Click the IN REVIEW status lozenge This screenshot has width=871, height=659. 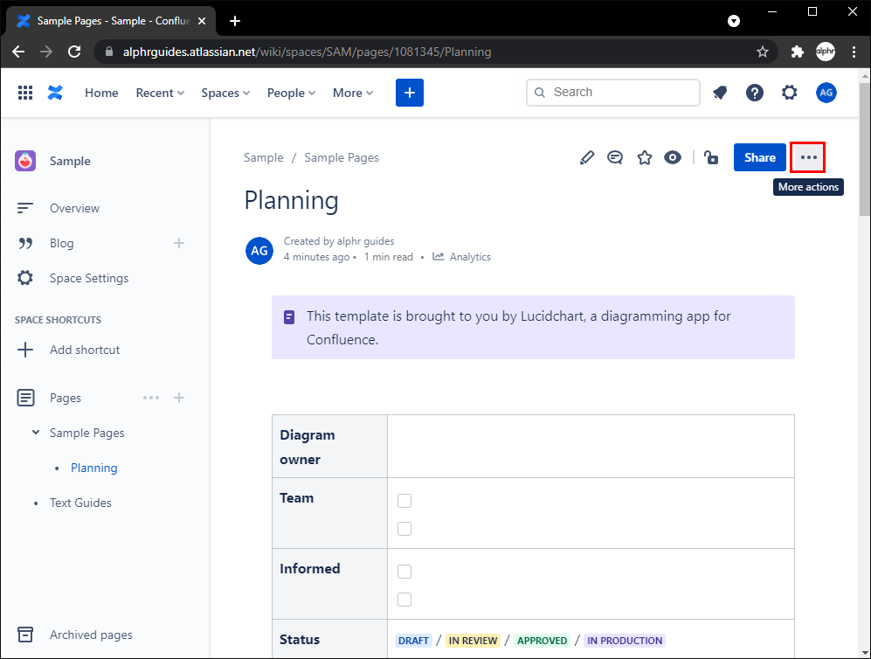(x=473, y=641)
